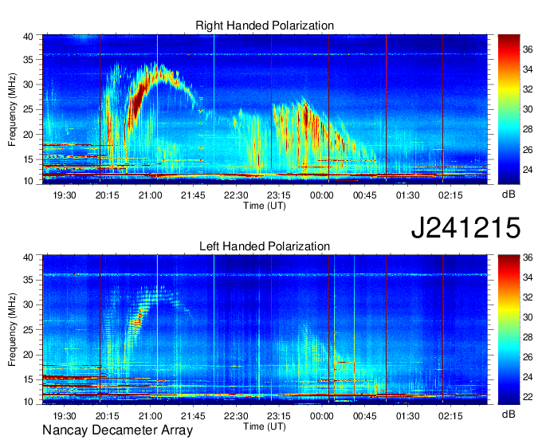The width and height of the screenshot is (542, 440).
Task: Click the 02:15 time tick under the right-handed plot
Action: click(x=450, y=195)
